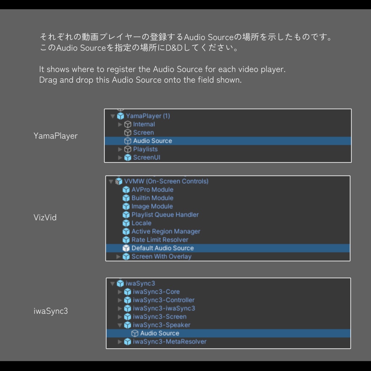Select the 'iwaSync3-Speaker' row text
The width and height of the screenshot is (371, 371).
(x=162, y=325)
